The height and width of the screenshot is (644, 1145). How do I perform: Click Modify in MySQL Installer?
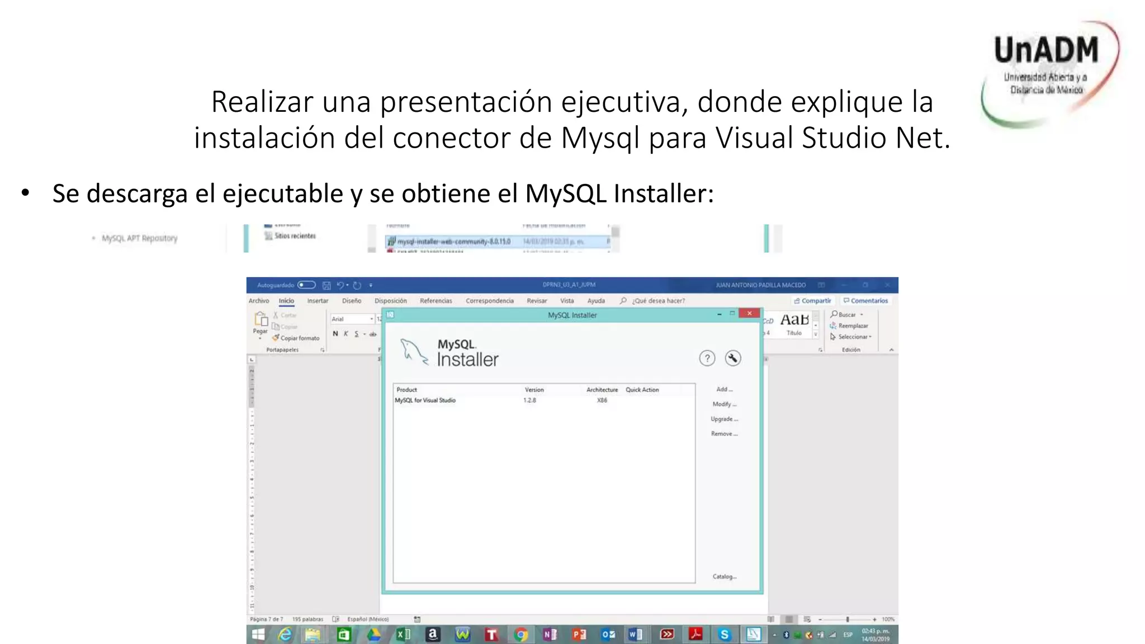pos(724,404)
